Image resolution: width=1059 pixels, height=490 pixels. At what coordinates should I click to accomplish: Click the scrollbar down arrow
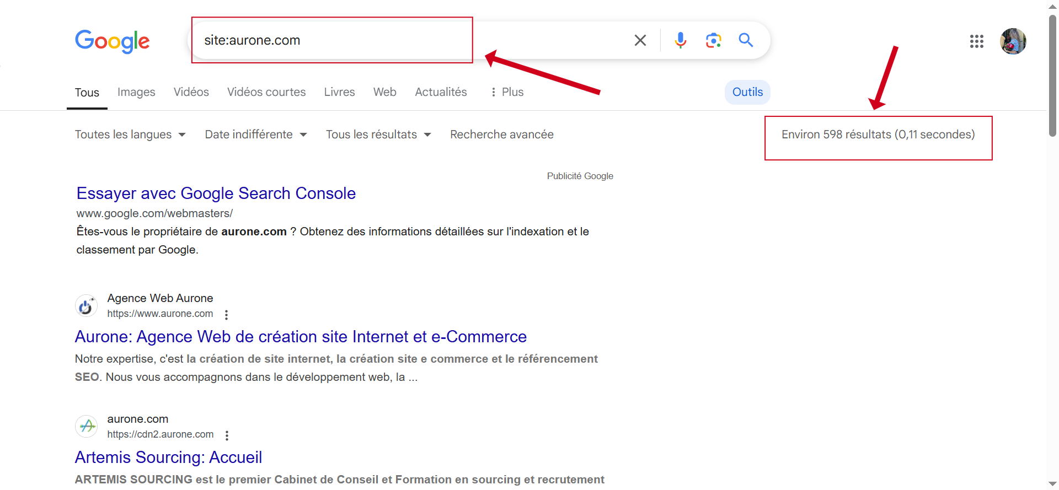(1052, 484)
